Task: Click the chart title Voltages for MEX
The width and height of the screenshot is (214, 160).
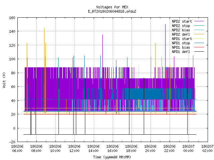Action: (x=112, y=7)
